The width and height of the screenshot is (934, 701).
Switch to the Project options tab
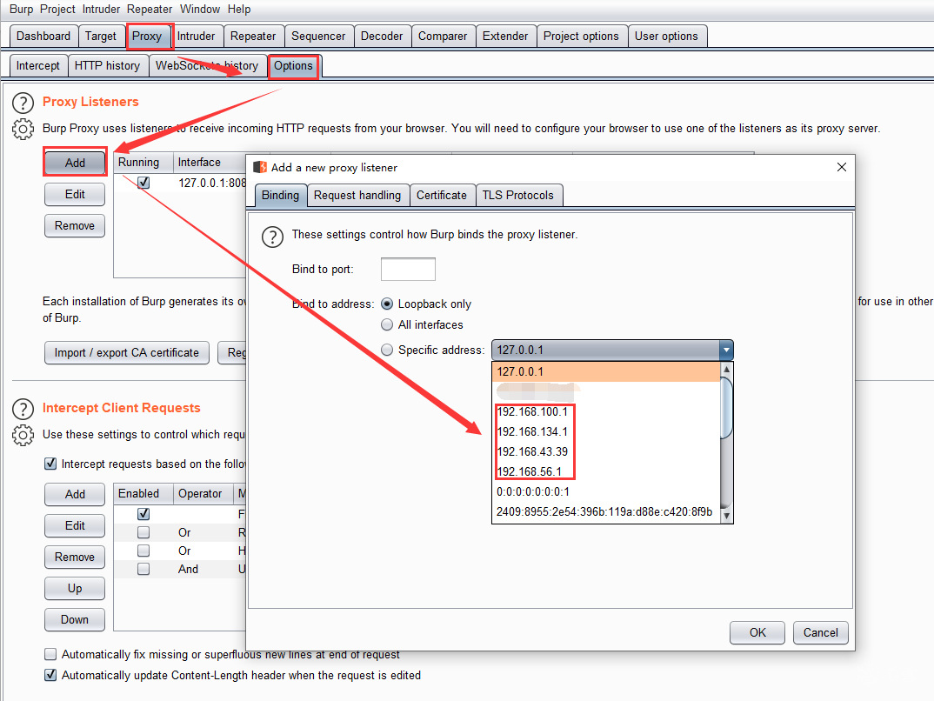582,36
